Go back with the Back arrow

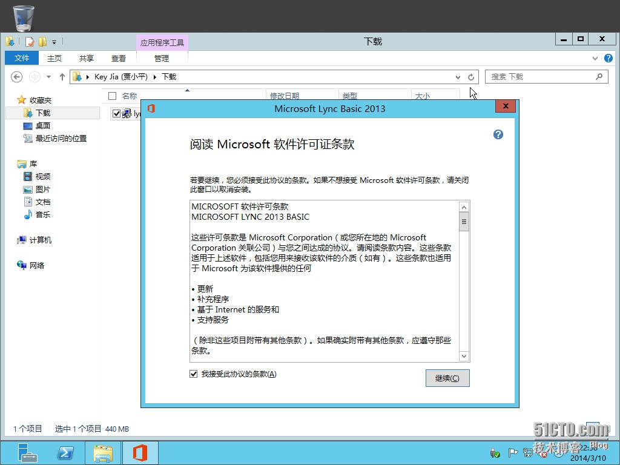click(x=16, y=77)
